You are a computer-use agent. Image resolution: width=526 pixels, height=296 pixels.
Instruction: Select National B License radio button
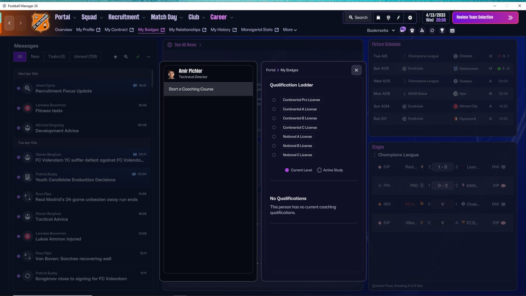pos(274,146)
